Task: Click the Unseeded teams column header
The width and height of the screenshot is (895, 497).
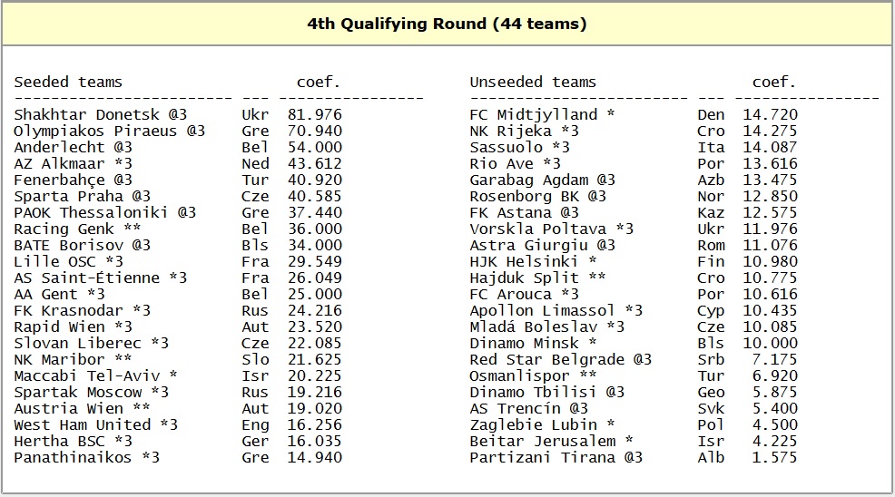Action: click(533, 83)
